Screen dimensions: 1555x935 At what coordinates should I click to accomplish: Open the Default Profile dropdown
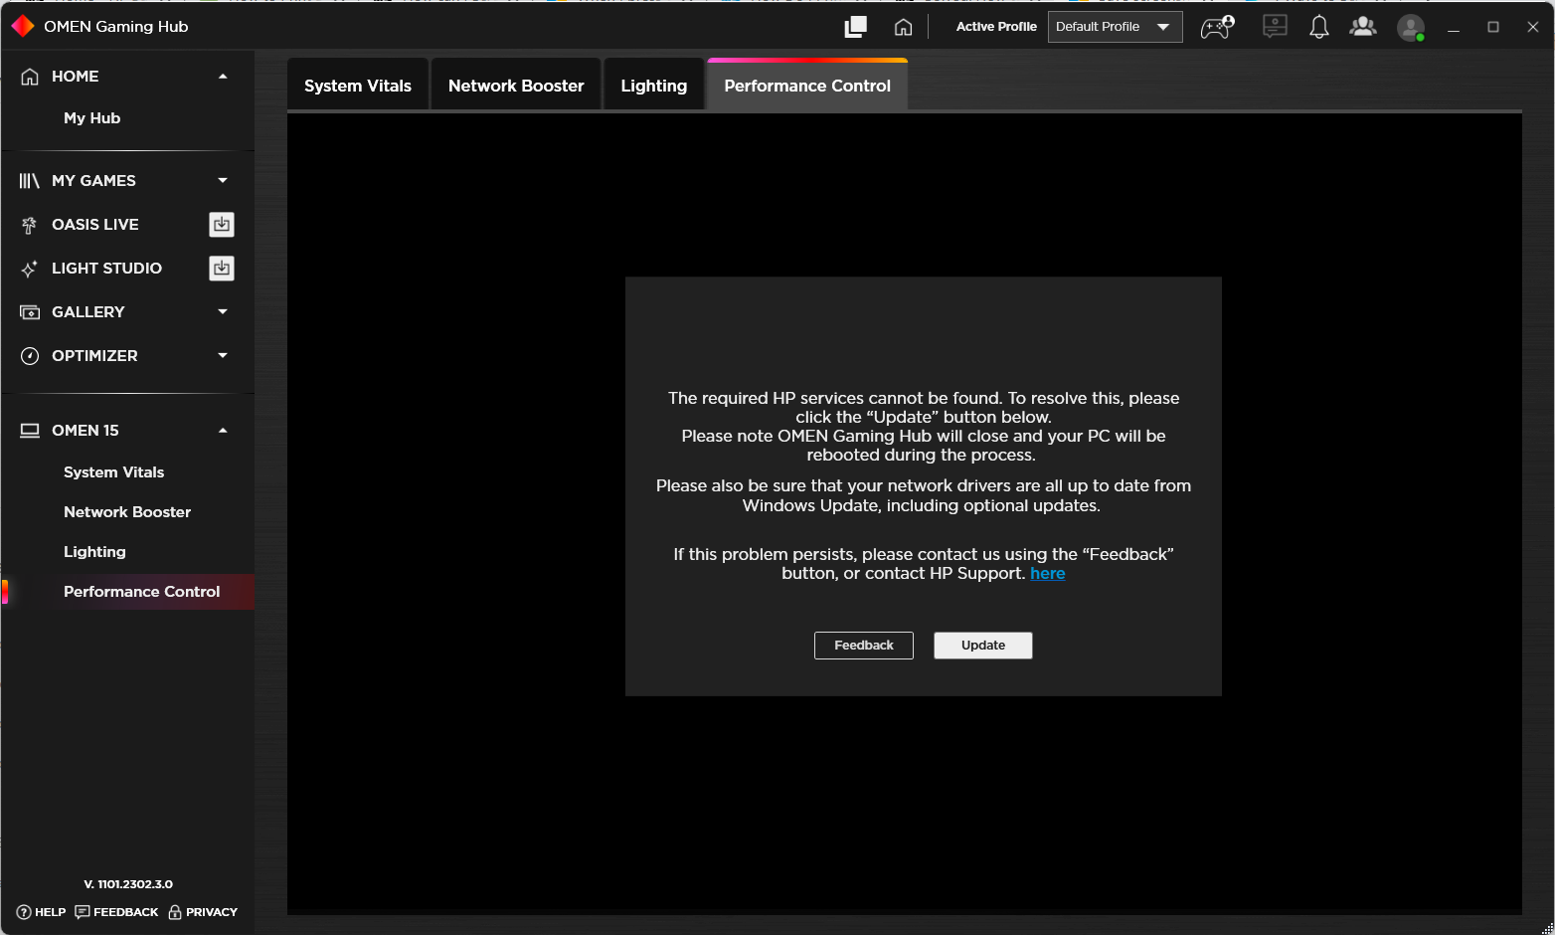(x=1115, y=27)
